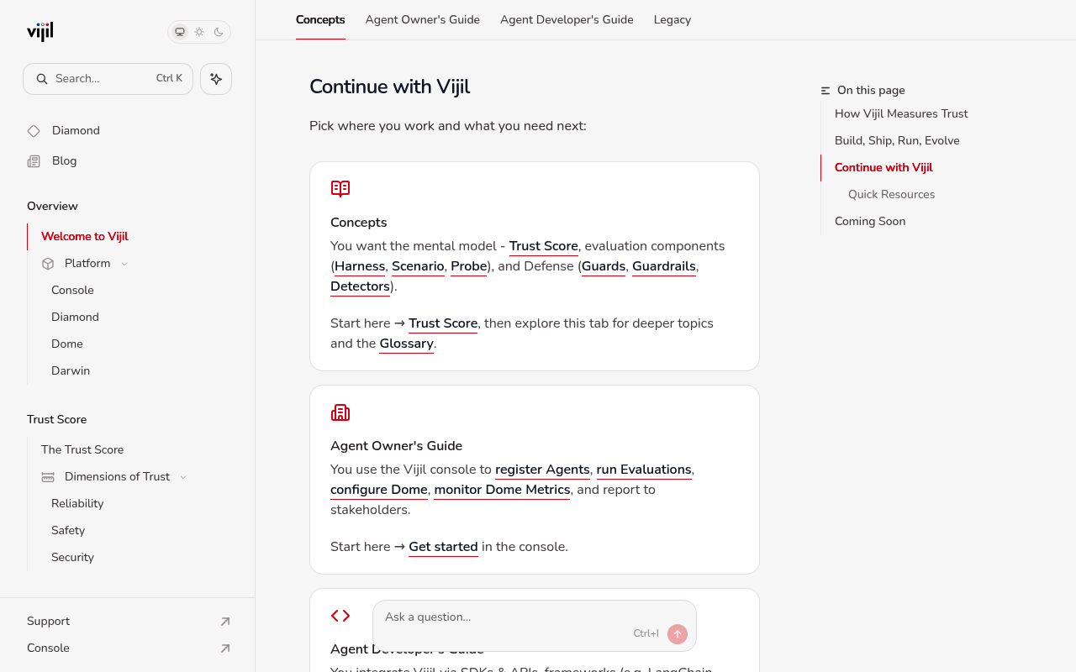Open the Reliability sidebar page
The height and width of the screenshot is (672, 1076).
pyautogui.click(x=77, y=504)
